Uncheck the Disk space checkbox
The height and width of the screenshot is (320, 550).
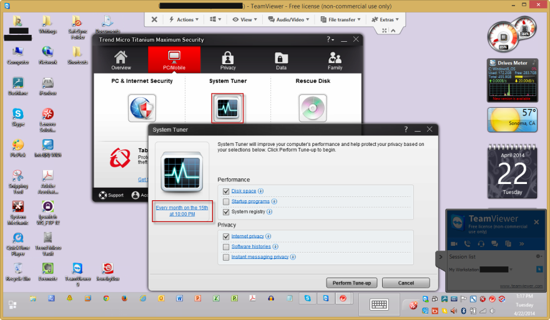pyautogui.click(x=226, y=192)
